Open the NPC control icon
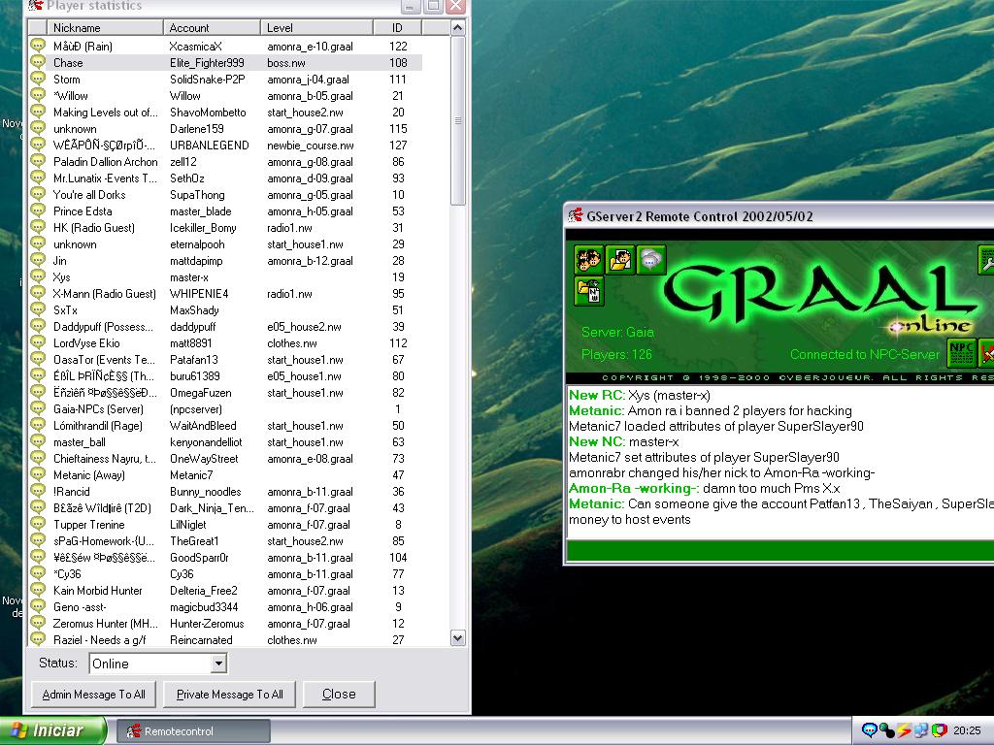Viewport: 994px width, 745px height. [961, 351]
